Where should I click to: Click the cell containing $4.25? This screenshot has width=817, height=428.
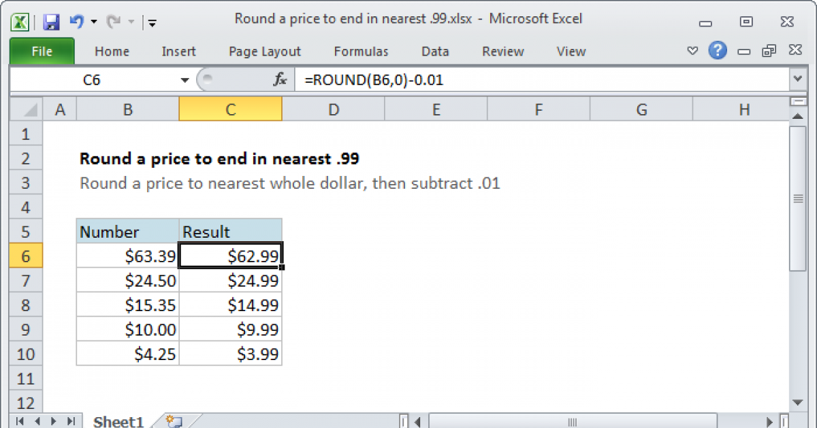point(128,354)
